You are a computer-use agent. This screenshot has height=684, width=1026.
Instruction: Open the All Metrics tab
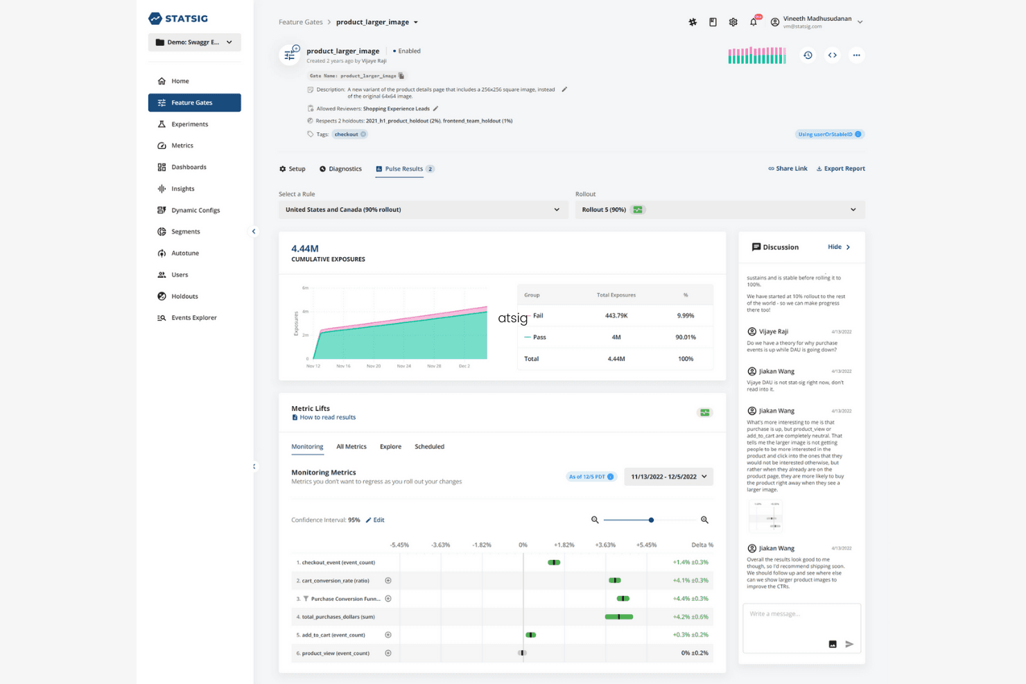click(x=351, y=447)
